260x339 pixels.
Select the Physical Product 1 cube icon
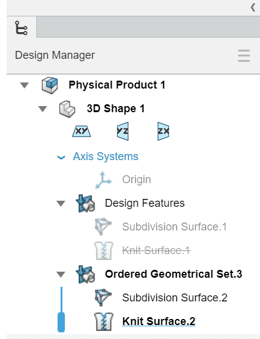[x=50, y=85]
